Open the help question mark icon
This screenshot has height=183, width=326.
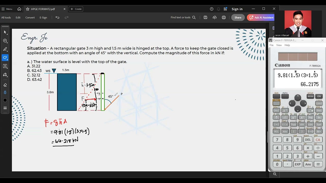point(212,9)
